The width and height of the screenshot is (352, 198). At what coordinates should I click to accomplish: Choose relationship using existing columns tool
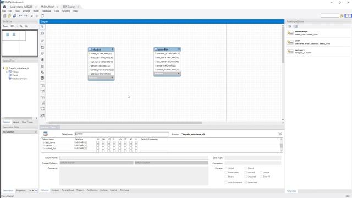point(42,116)
